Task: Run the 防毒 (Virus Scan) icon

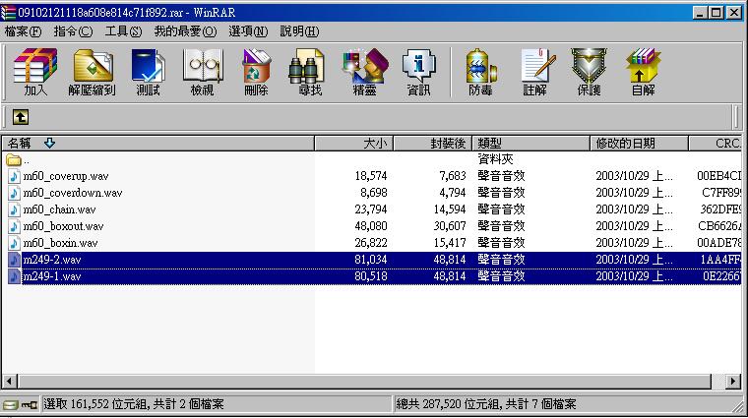Action: (x=480, y=72)
